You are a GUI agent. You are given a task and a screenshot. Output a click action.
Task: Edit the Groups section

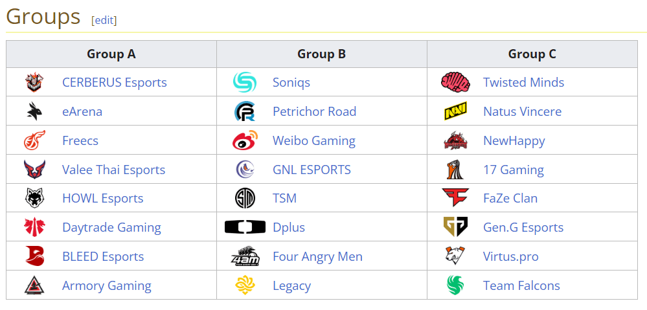(105, 20)
